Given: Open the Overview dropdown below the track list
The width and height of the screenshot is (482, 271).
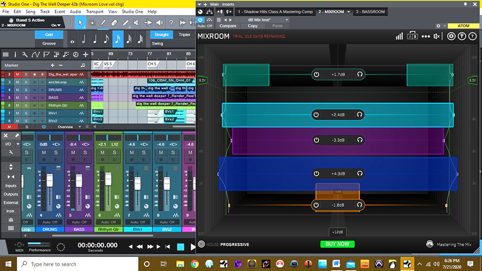Looking at the screenshot, I should [x=80, y=127].
